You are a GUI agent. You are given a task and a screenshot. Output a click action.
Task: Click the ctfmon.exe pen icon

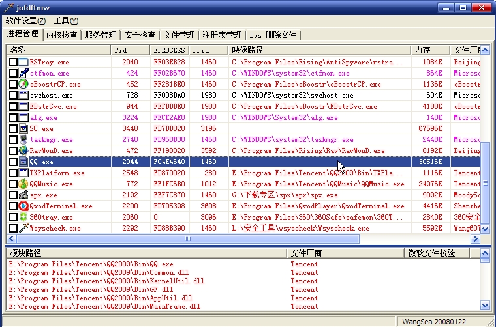pos(23,73)
